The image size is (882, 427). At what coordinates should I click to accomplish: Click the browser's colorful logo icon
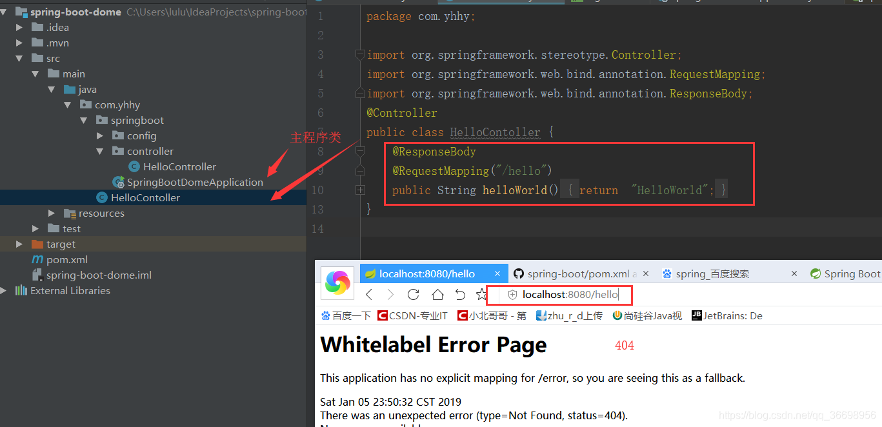[x=337, y=283]
